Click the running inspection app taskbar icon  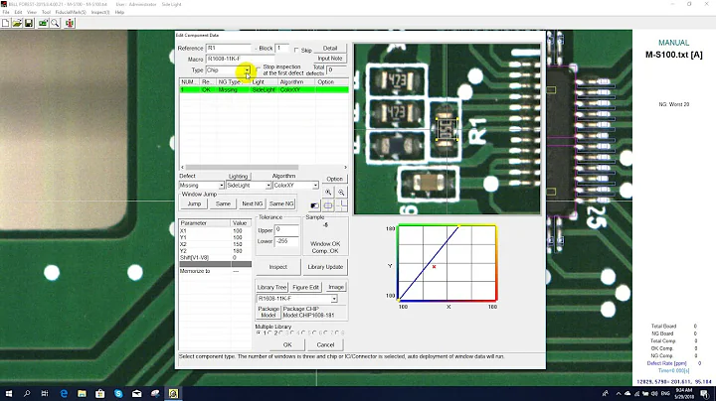point(173,393)
